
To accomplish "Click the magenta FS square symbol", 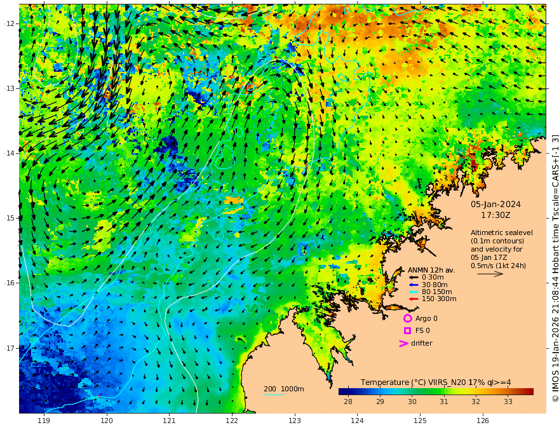I will [407, 331].
